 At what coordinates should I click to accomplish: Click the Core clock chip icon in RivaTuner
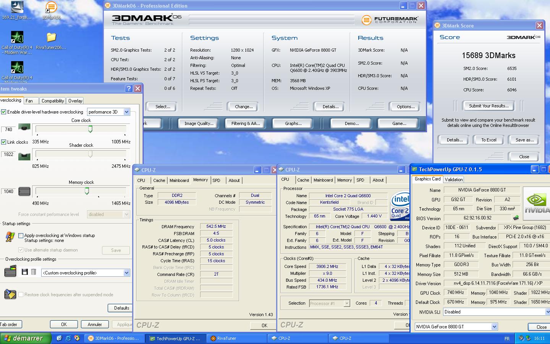pos(24,127)
